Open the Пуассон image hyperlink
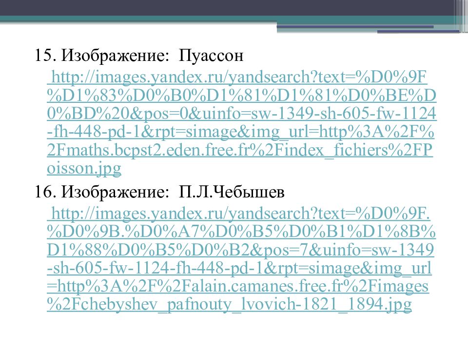Viewport: 468px width, 351px height. (241, 123)
